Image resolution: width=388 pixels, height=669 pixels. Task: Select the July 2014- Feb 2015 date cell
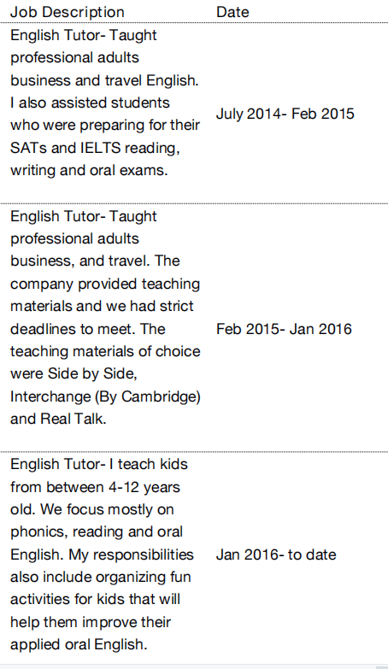point(285,114)
